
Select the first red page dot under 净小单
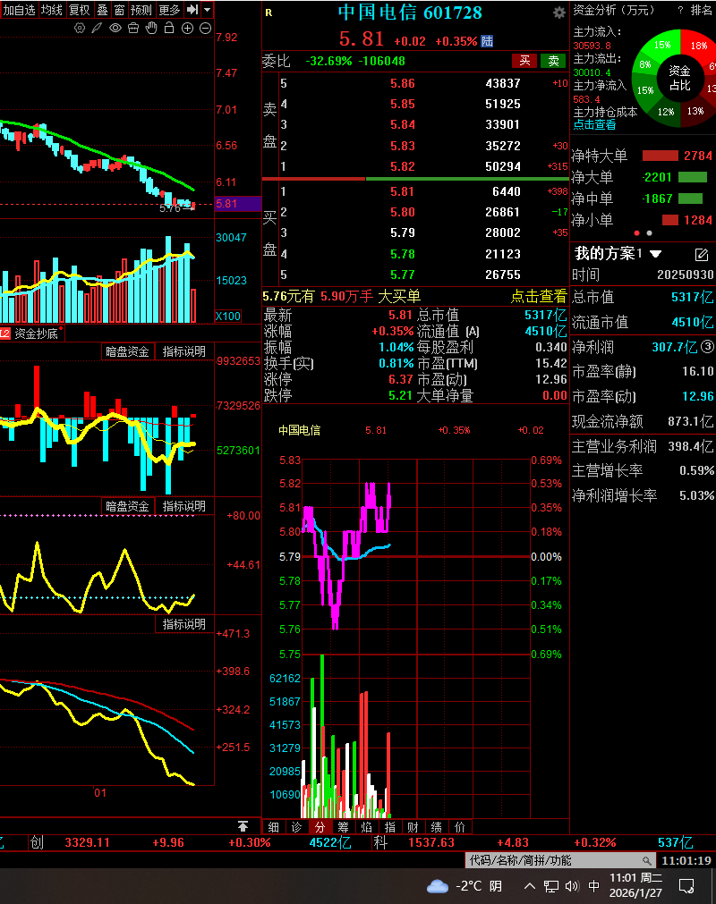tap(636, 232)
